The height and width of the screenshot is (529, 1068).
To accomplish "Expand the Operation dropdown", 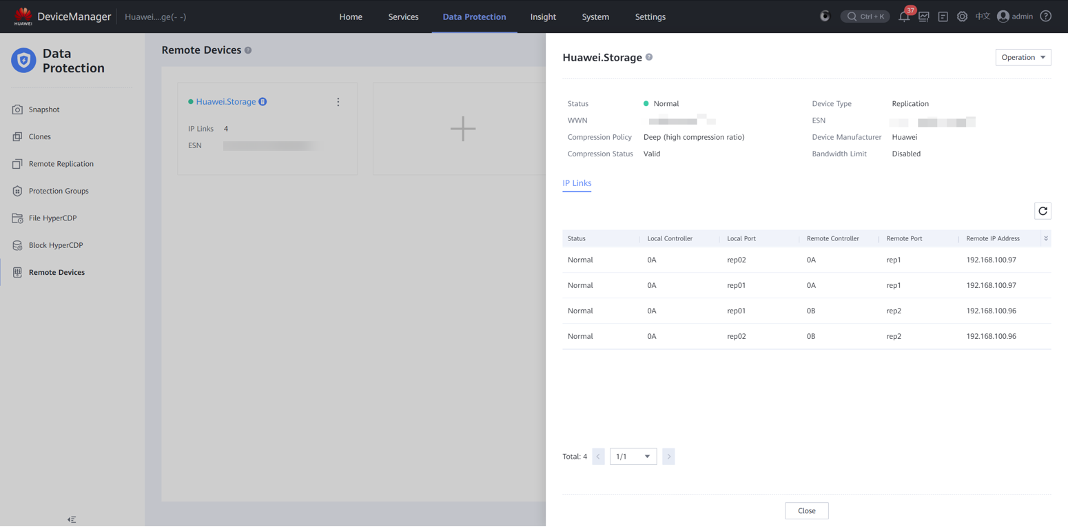I will click(x=1023, y=57).
